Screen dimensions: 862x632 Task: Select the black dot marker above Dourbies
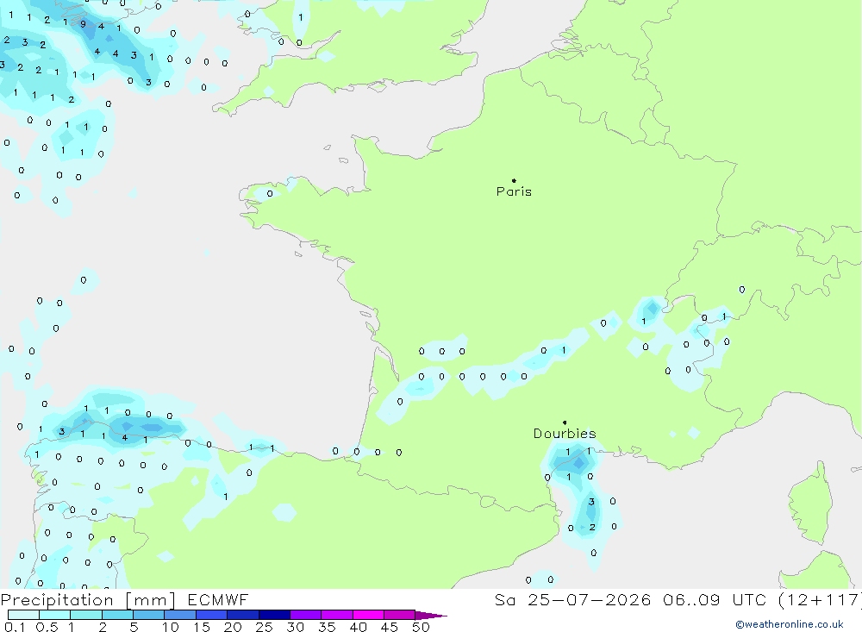[565, 422]
